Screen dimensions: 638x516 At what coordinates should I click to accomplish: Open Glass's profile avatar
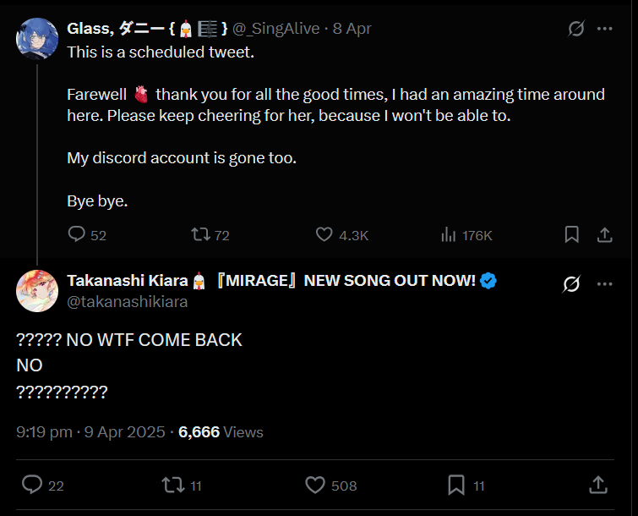tap(37, 39)
